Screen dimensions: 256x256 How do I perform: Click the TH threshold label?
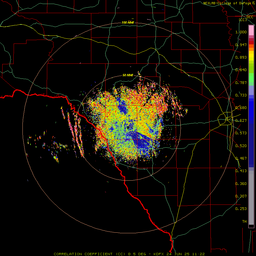click(x=244, y=222)
